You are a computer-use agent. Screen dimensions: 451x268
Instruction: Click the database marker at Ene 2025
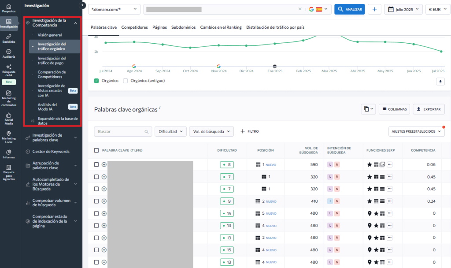275,66
